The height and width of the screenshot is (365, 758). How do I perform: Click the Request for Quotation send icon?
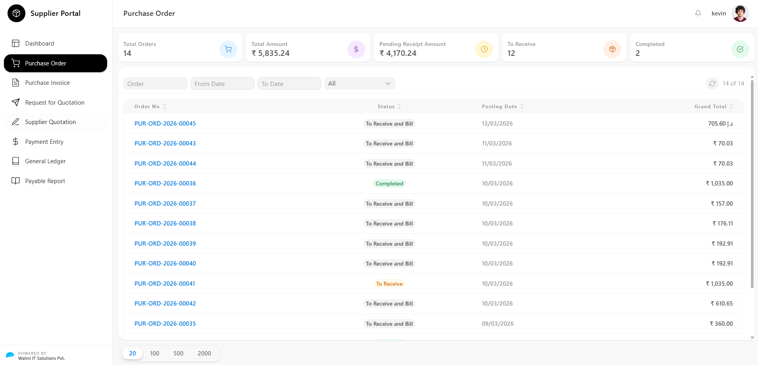(15, 103)
